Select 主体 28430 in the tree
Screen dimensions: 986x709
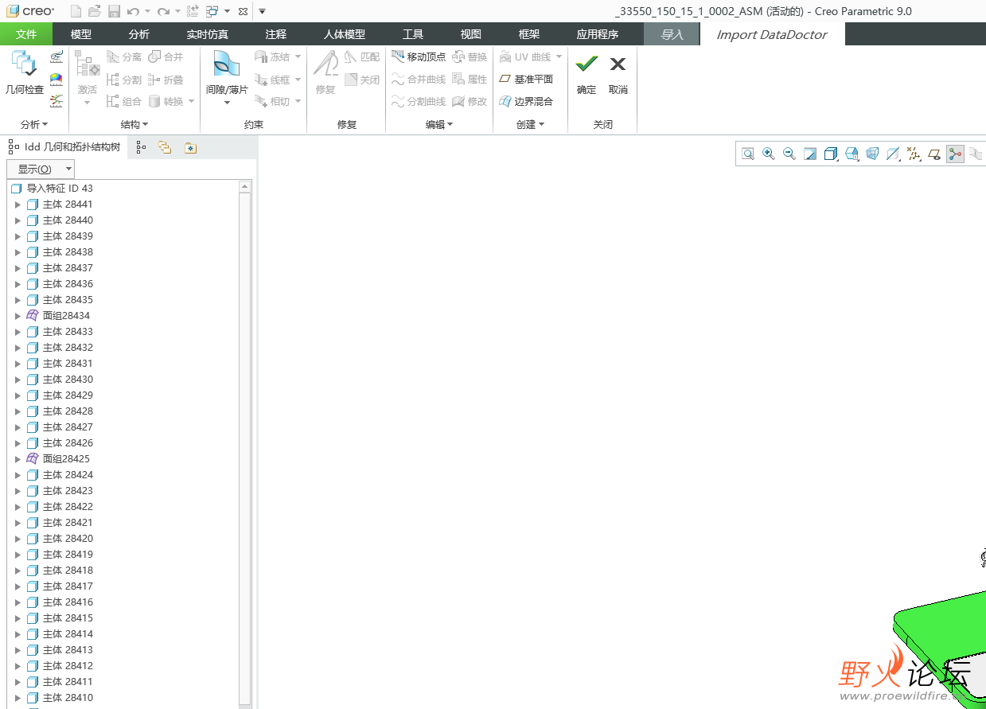tap(68, 380)
